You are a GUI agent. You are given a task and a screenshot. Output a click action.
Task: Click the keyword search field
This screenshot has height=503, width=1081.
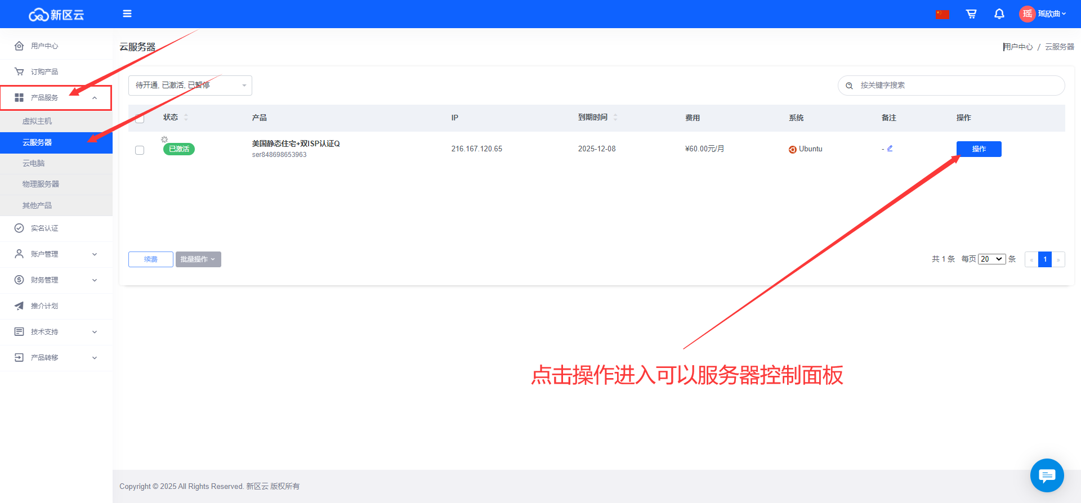pos(957,86)
